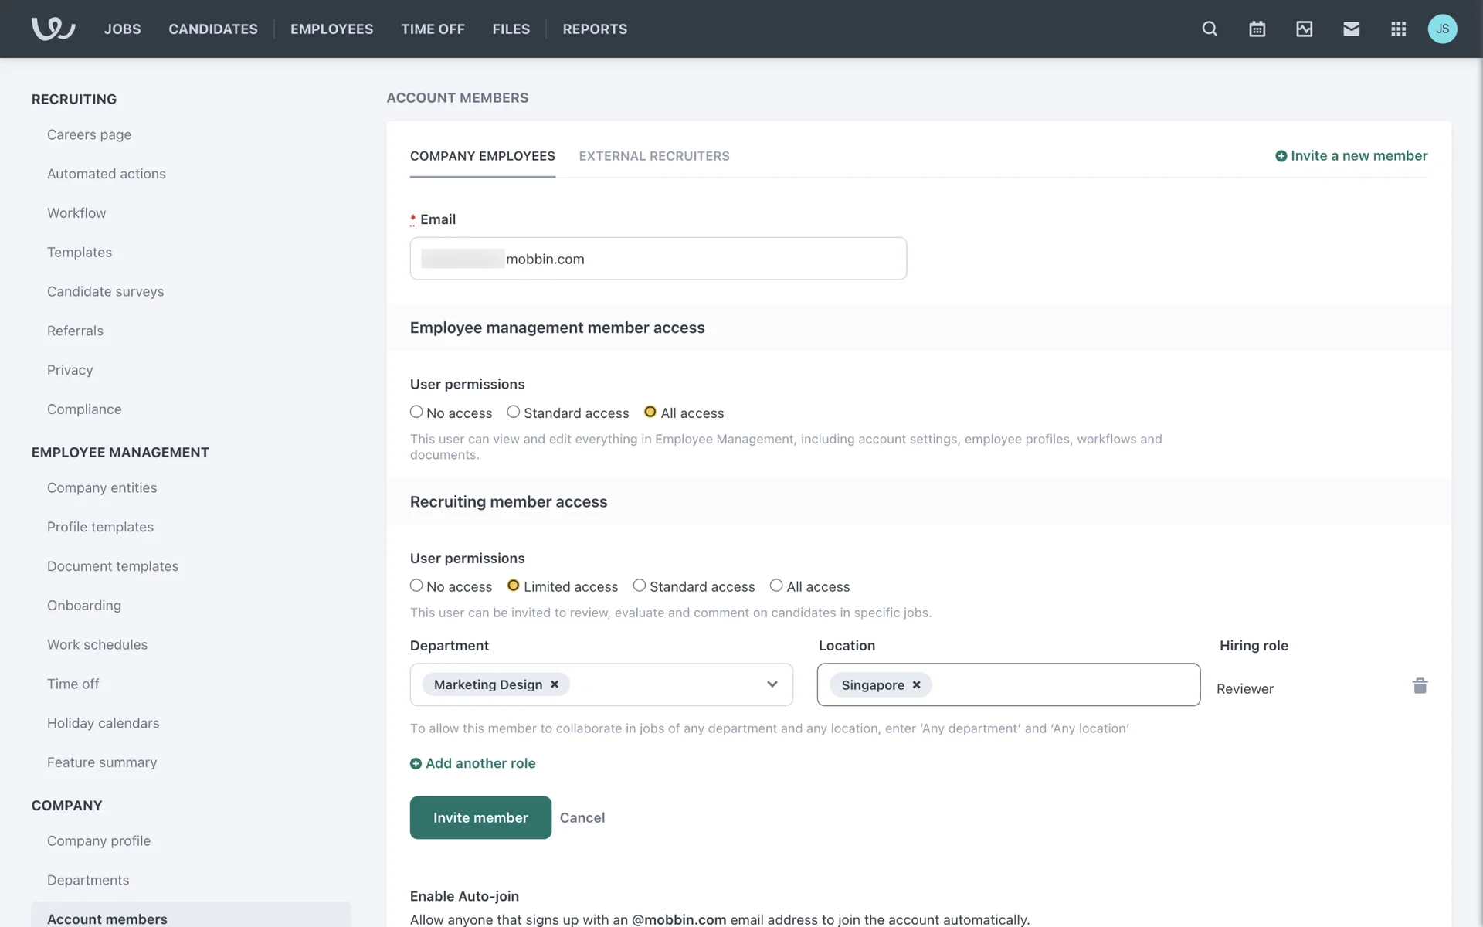1483x927 pixels.
Task: Delete the Reviewer role with trash icon
Action: [1420, 686]
